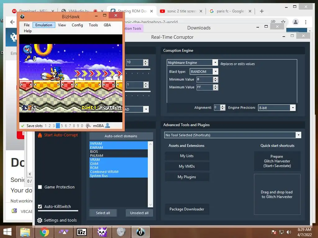Click the slider track below value 1
318x238 pixels.
point(138,91)
